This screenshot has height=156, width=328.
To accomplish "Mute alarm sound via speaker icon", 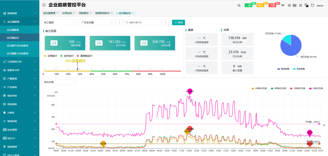I will [283, 5].
